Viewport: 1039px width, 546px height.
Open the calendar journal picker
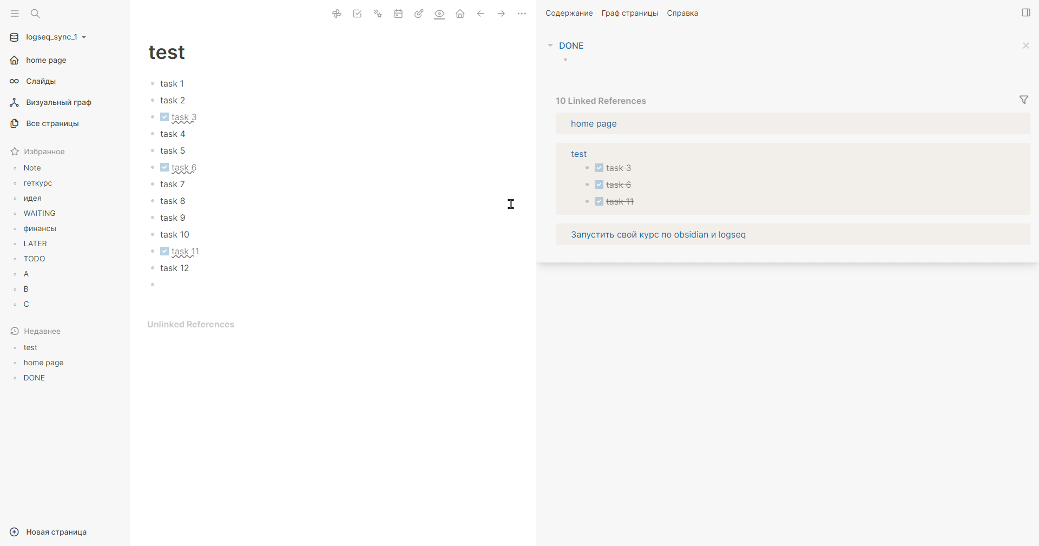(399, 14)
